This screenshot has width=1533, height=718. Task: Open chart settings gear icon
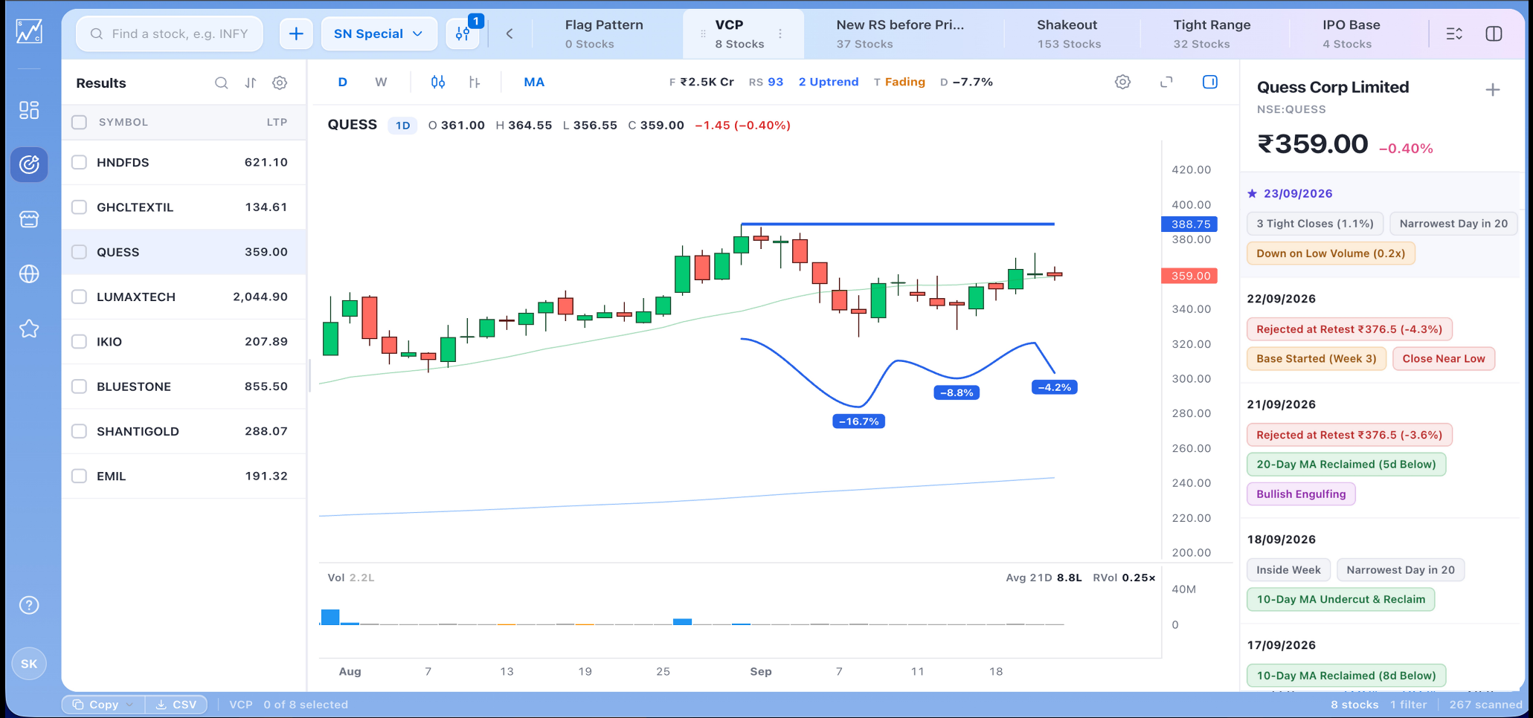pos(1122,82)
